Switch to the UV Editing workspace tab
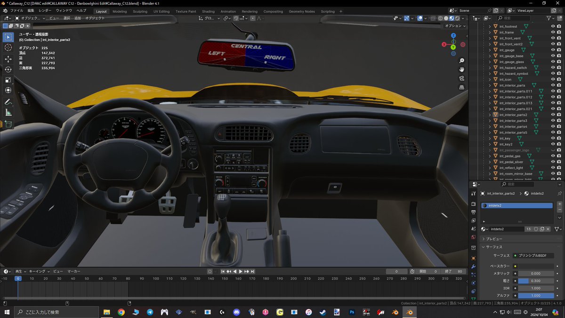Screen dimensions: 565x318 [x=161, y=11]
